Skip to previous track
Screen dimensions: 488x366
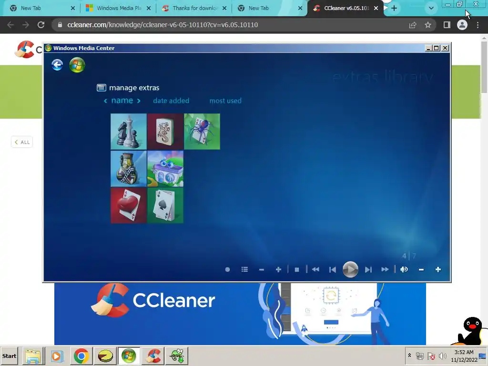point(332,270)
